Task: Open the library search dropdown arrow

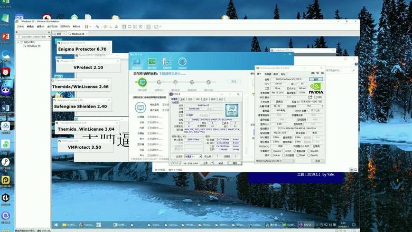Action: (49, 37)
